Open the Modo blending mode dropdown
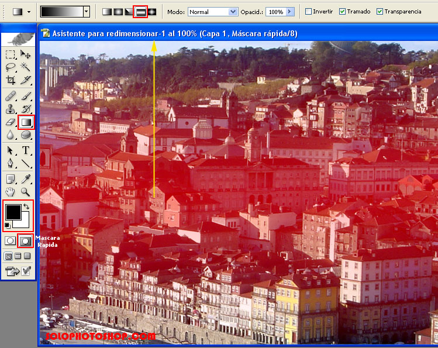Screen dimensions: 438x348 coord(233,12)
